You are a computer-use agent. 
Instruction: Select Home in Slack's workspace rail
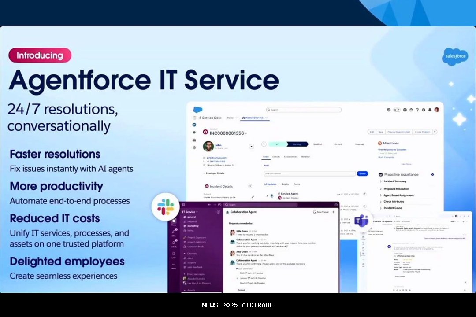(x=174, y=222)
